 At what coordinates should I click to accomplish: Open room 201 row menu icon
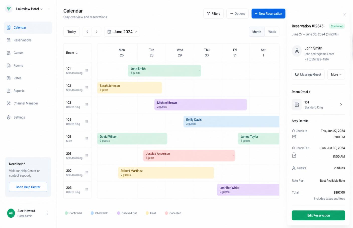tap(87, 155)
